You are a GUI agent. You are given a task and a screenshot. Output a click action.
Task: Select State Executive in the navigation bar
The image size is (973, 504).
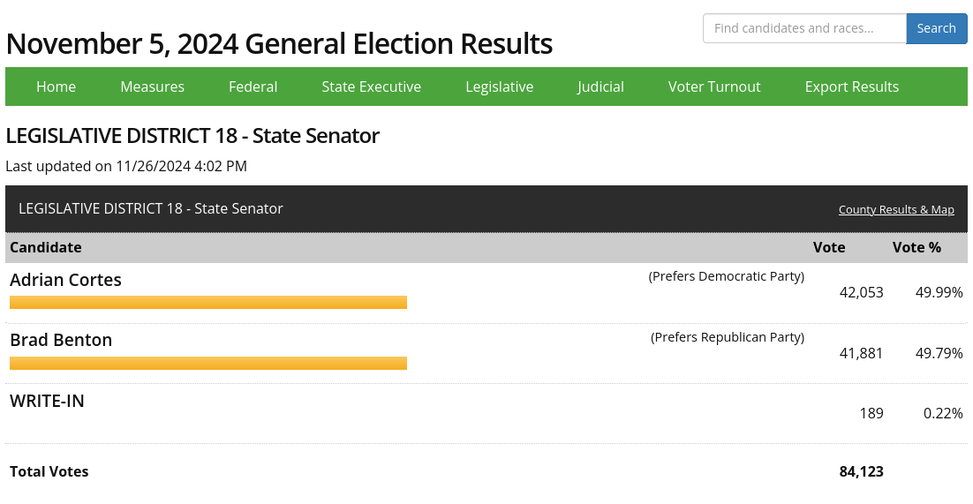point(371,87)
